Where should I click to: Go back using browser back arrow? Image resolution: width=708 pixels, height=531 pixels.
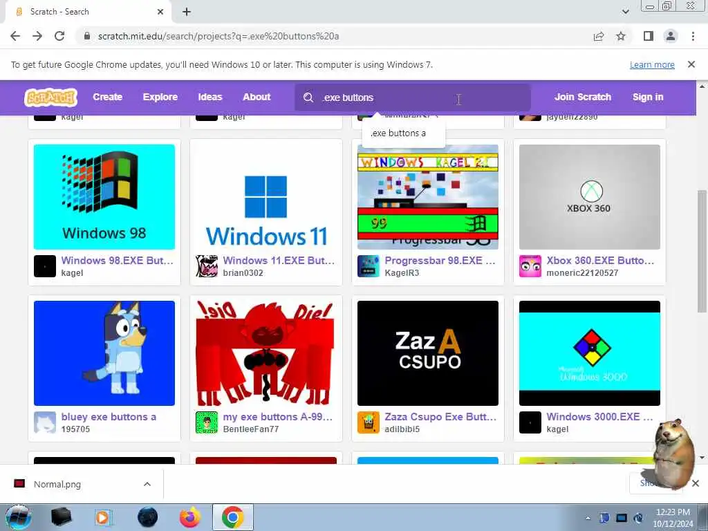tap(15, 36)
